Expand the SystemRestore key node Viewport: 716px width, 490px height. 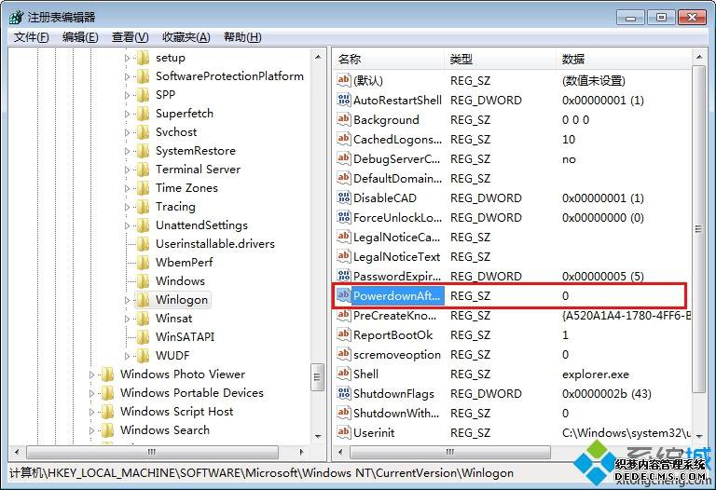point(128,151)
